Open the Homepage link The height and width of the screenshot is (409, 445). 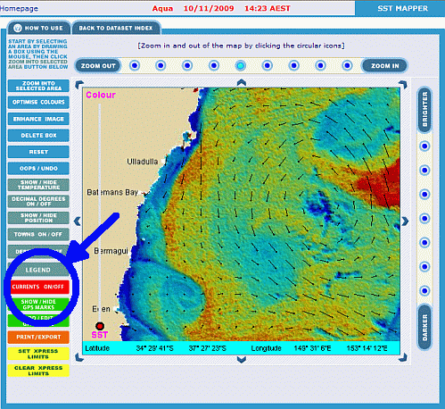point(19,8)
